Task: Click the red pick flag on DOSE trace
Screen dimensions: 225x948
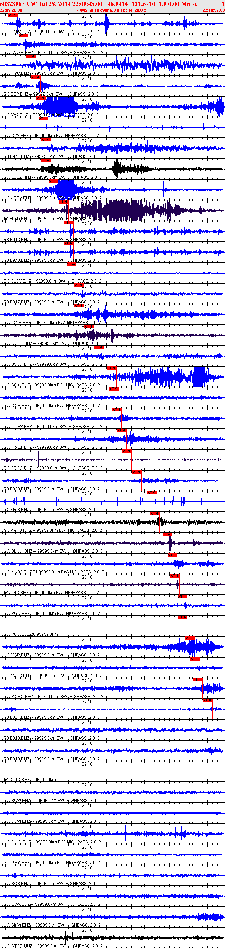Action: click(89, 327)
